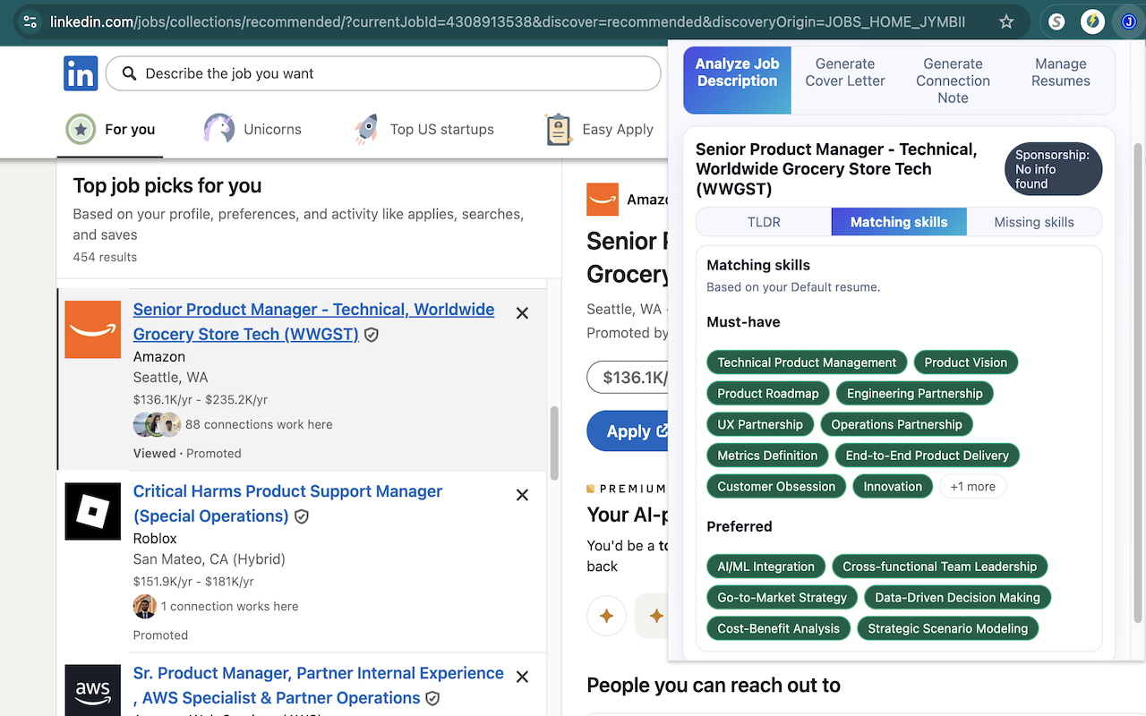Click the Roblox connection avatar
The image size is (1146, 716).
pos(145,606)
